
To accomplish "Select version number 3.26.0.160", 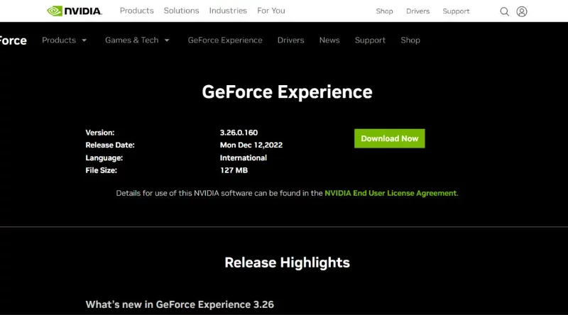I will click(x=239, y=133).
